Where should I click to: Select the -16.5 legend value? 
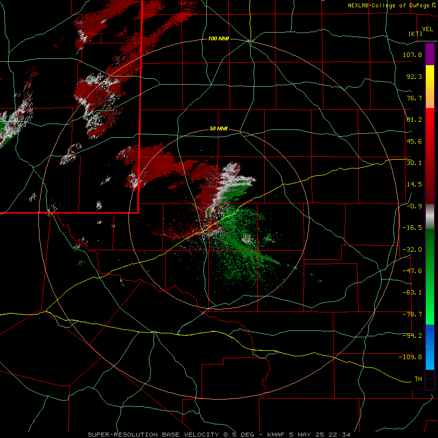(412, 228)
